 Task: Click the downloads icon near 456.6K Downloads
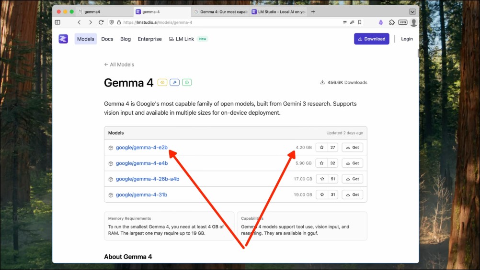pos(322,82)
